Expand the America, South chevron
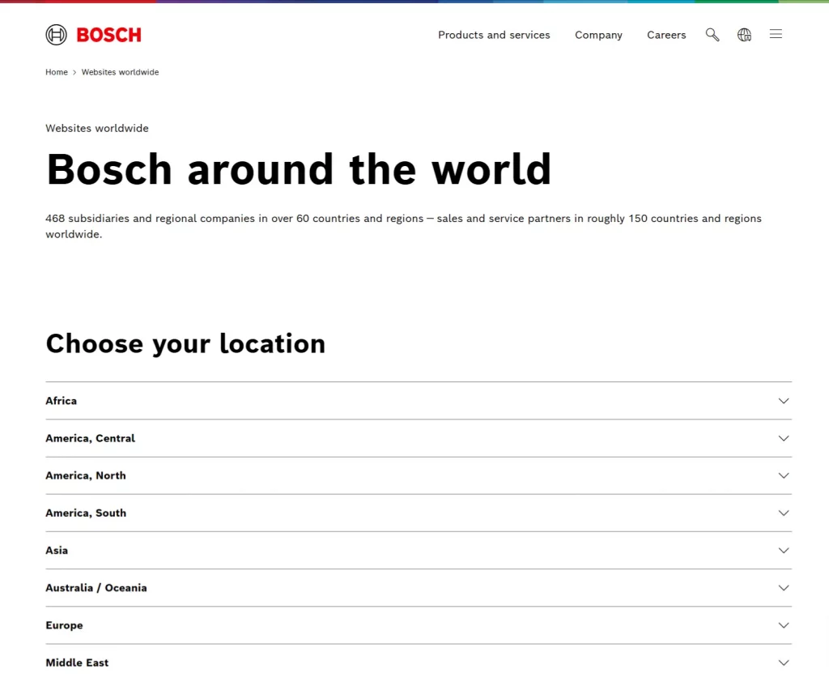Screen dimensions: 829x686 point(784,513)
